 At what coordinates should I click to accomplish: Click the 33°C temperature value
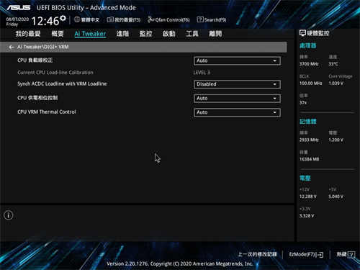coord(333,64)
